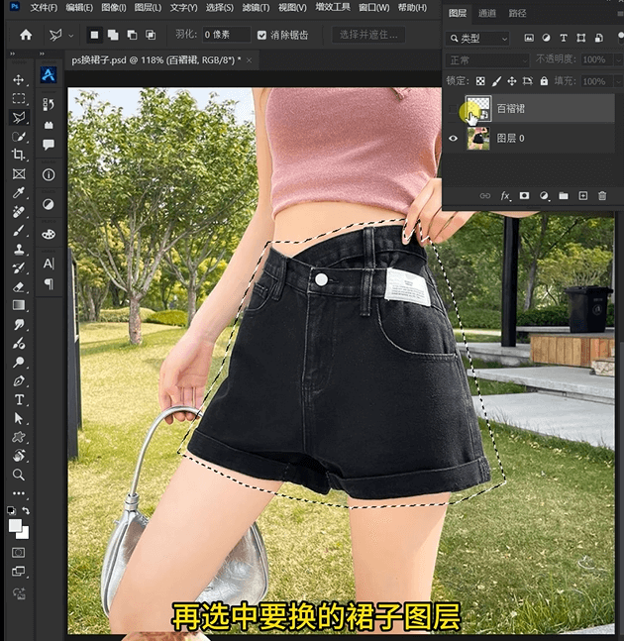This screenshot has width=624, height=641.
Task: Switch to the 通道 tab
Action: [487, 14]
